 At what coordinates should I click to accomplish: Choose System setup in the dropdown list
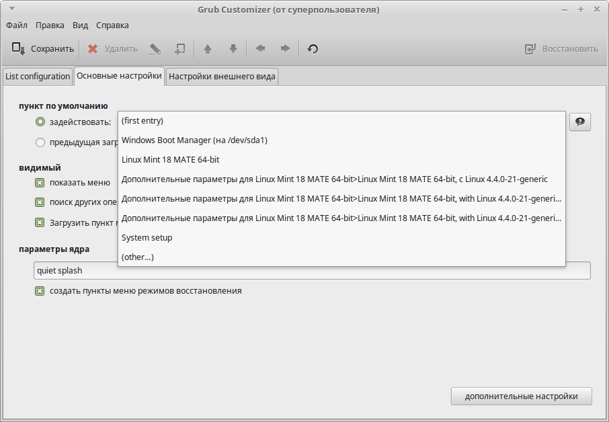(x=341, y=238)
